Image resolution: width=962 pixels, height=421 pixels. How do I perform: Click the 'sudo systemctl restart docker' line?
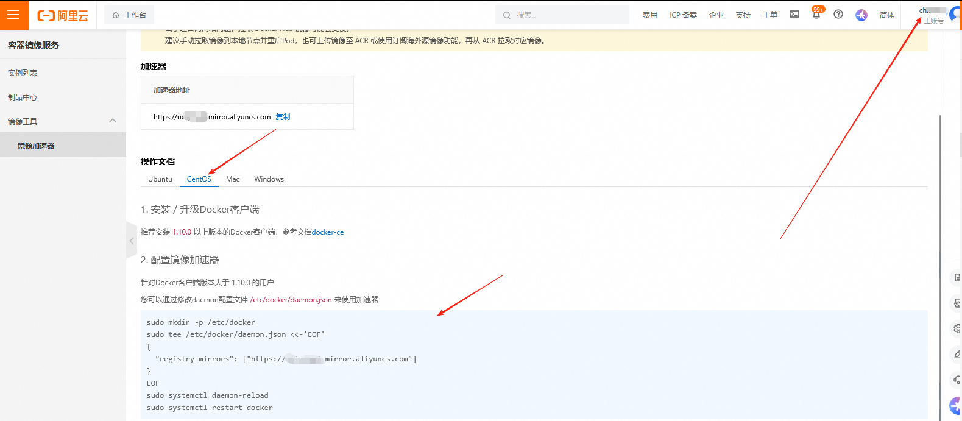[210, 408]
